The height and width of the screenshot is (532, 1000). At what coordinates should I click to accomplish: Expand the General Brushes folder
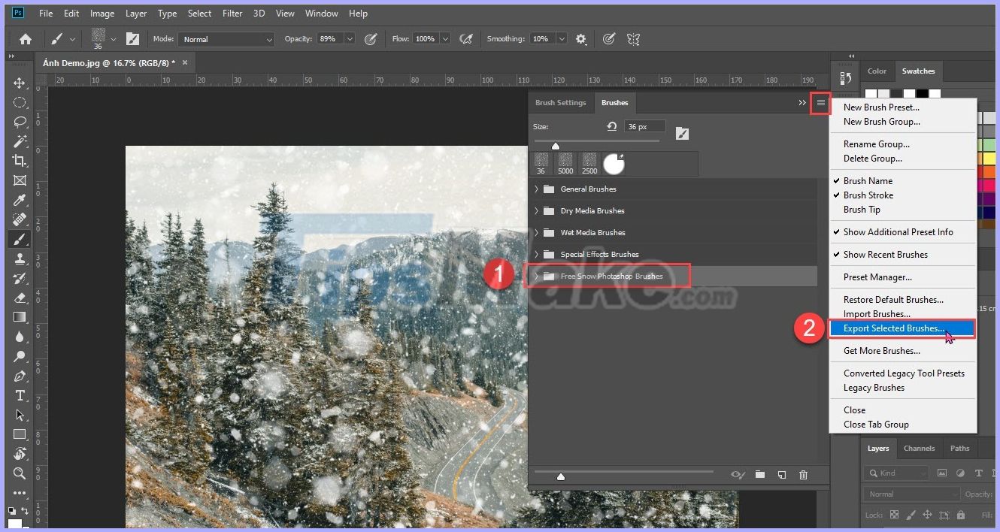pyautogui.click(x=535, y=189)
